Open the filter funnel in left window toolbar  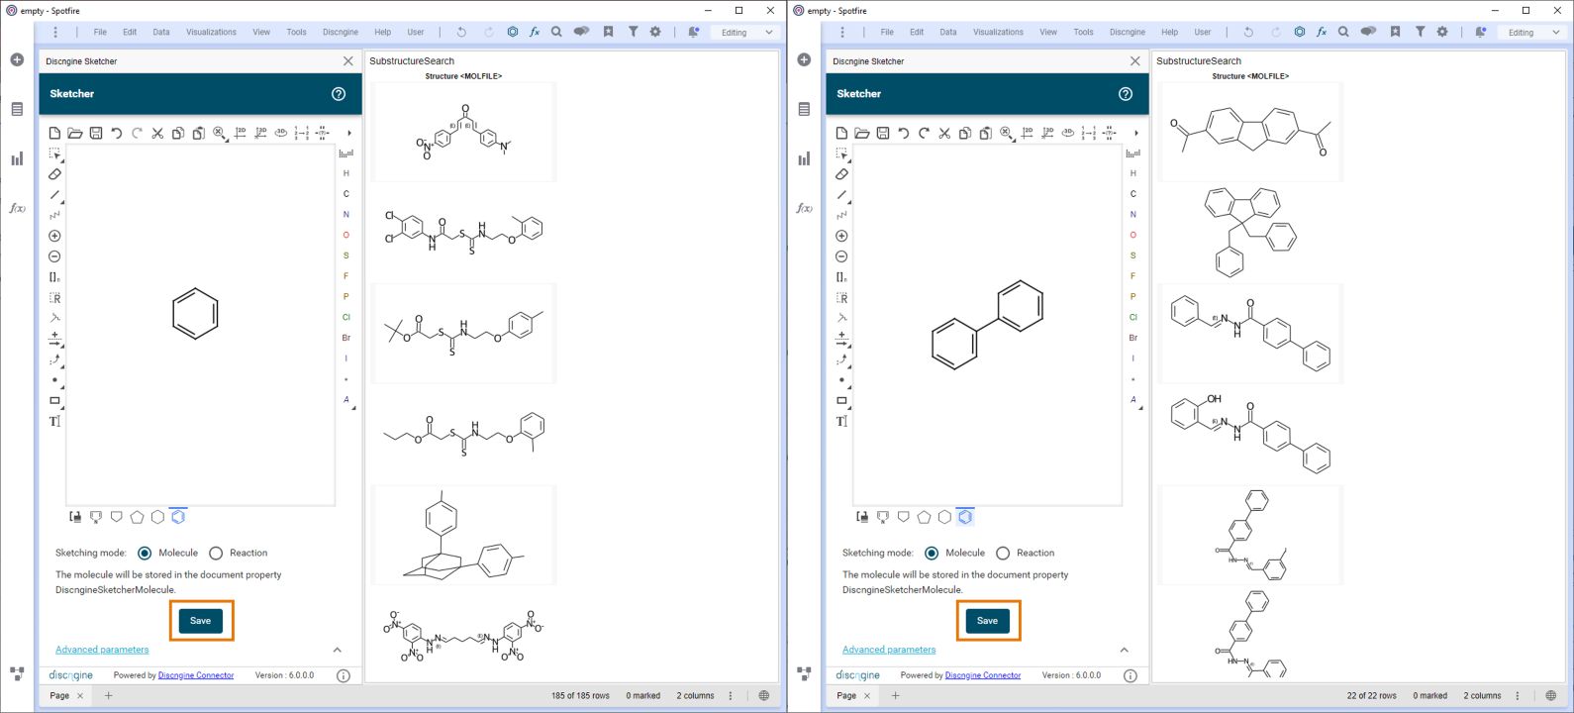click(x=633, y=32)
